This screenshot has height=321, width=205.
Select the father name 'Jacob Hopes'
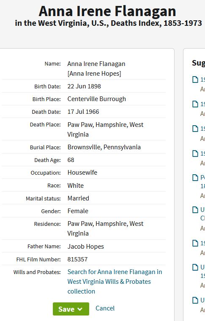[x=85, y=247]
